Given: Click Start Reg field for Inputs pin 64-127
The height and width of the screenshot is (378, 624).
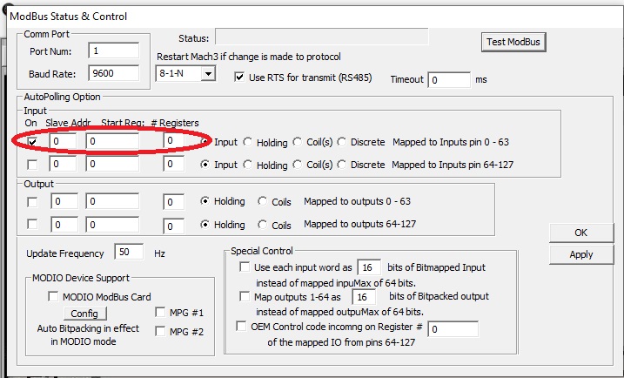Looking at the screenshot, I should pyautogui.click(x=112, y=164).
